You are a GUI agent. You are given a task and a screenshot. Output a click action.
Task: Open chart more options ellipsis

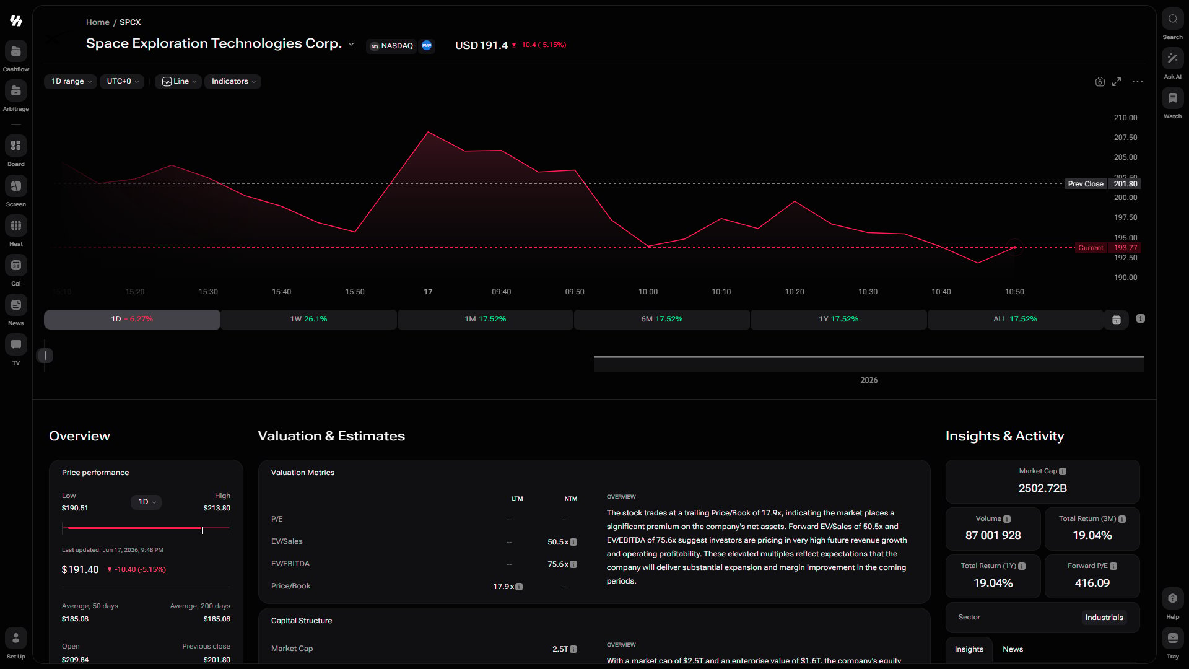pos(1138,82)
